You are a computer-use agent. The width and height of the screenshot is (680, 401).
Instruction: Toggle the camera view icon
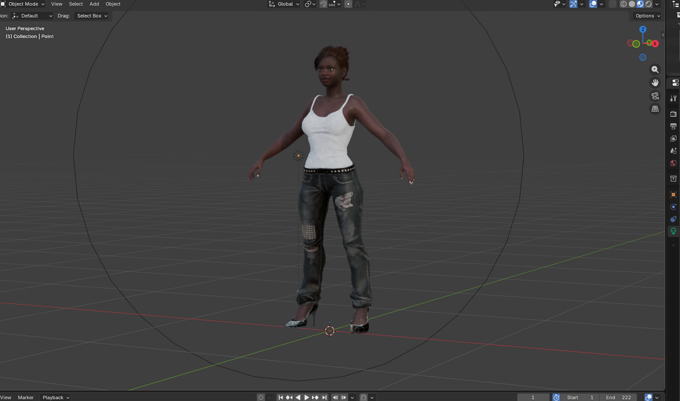pos(655,96)
